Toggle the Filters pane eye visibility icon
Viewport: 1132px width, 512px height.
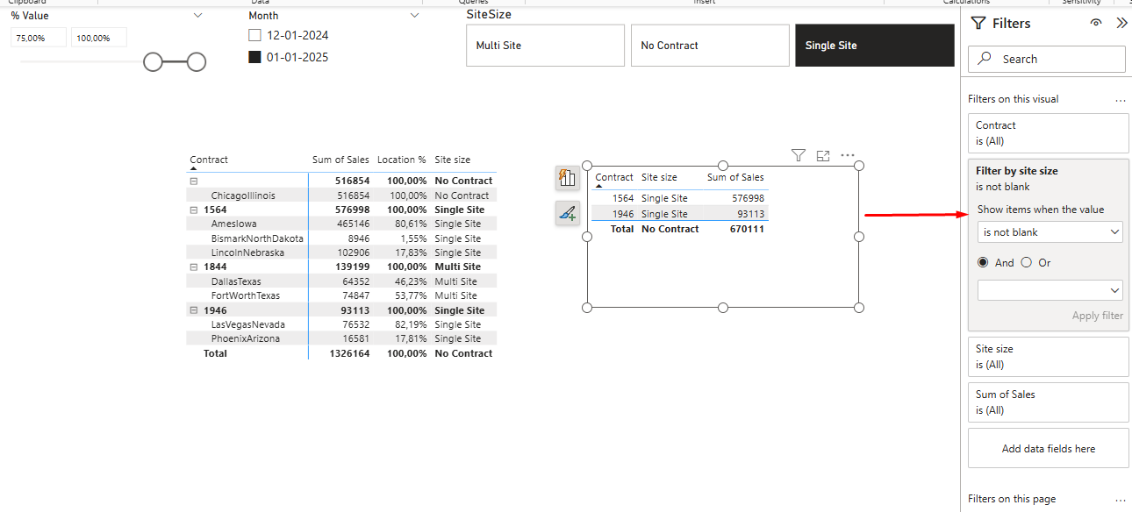tap(1096, 24)
